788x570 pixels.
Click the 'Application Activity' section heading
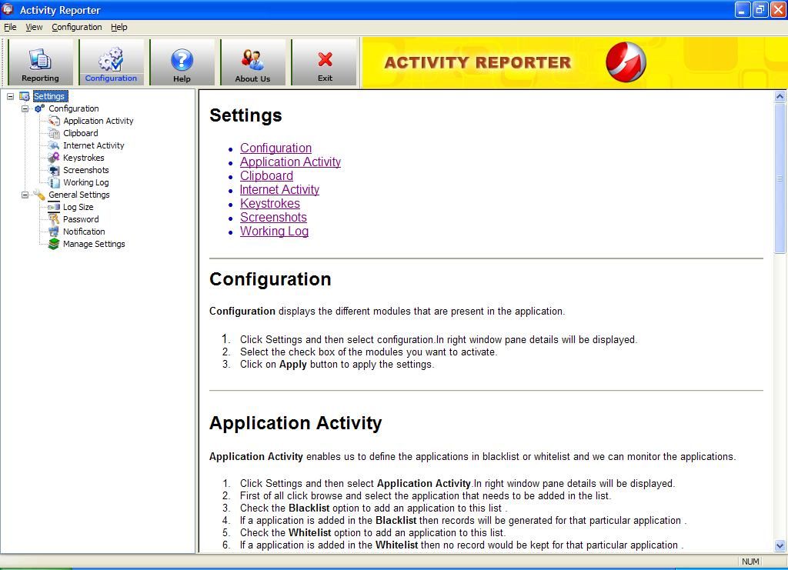(295, 423)
